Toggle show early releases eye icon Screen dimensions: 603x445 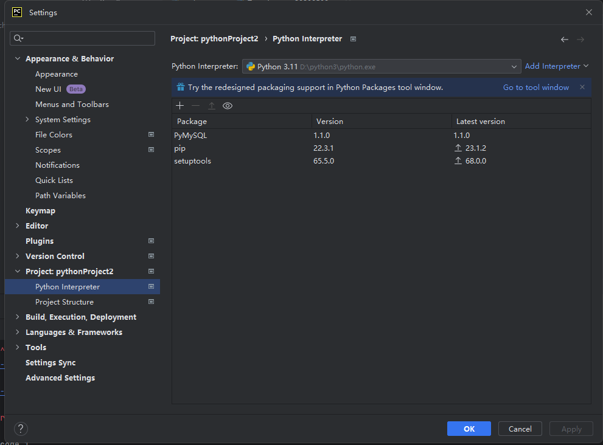[x=228, y=106]
